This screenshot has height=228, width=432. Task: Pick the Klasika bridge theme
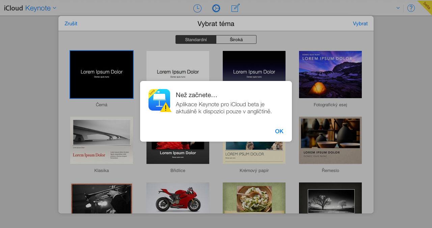pos(102,140)
